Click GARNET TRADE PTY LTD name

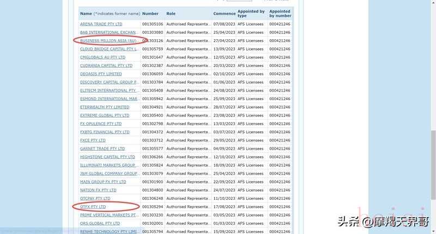click(102, 149)
